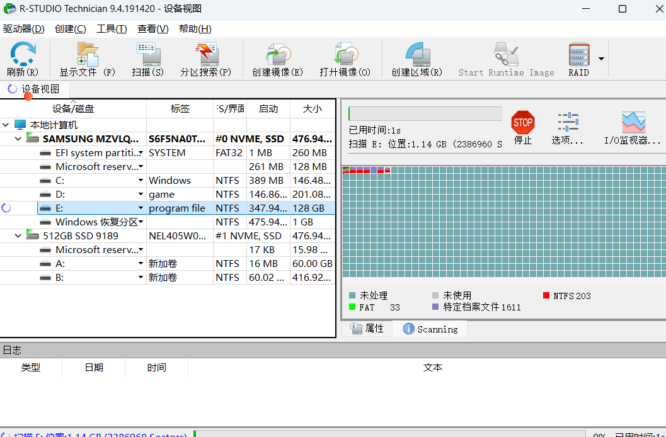Click the '#0 NVME, SSD' interface cell
Image resolution: width=666 pixels, height=437 pixels.
(x=251, y=139)
